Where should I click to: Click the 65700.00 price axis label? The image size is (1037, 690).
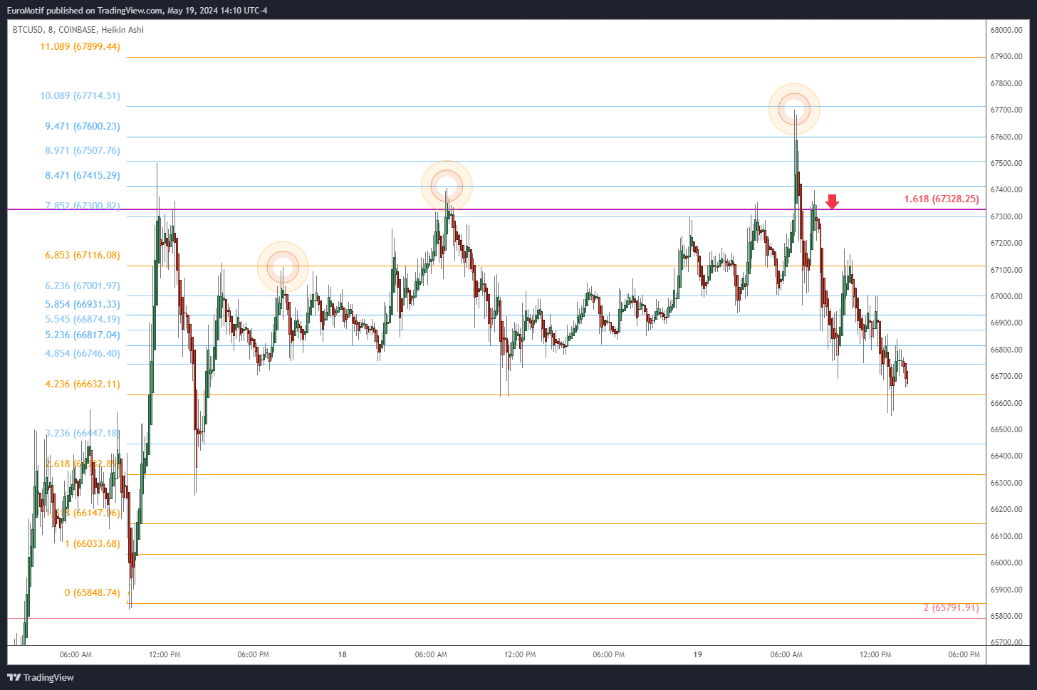point(1006,642)
